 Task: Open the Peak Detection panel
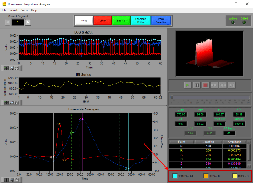(x=161, y=20)
